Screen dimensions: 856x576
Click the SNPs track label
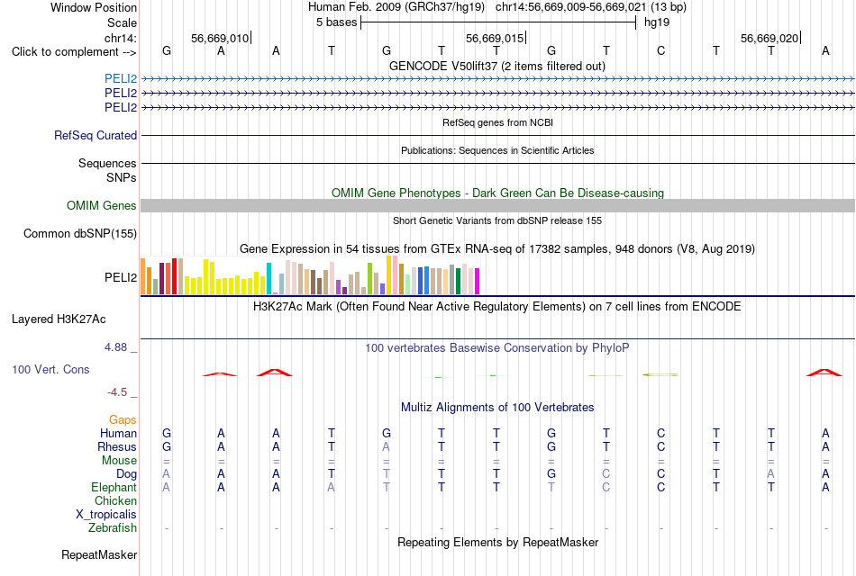pos(122,177)
